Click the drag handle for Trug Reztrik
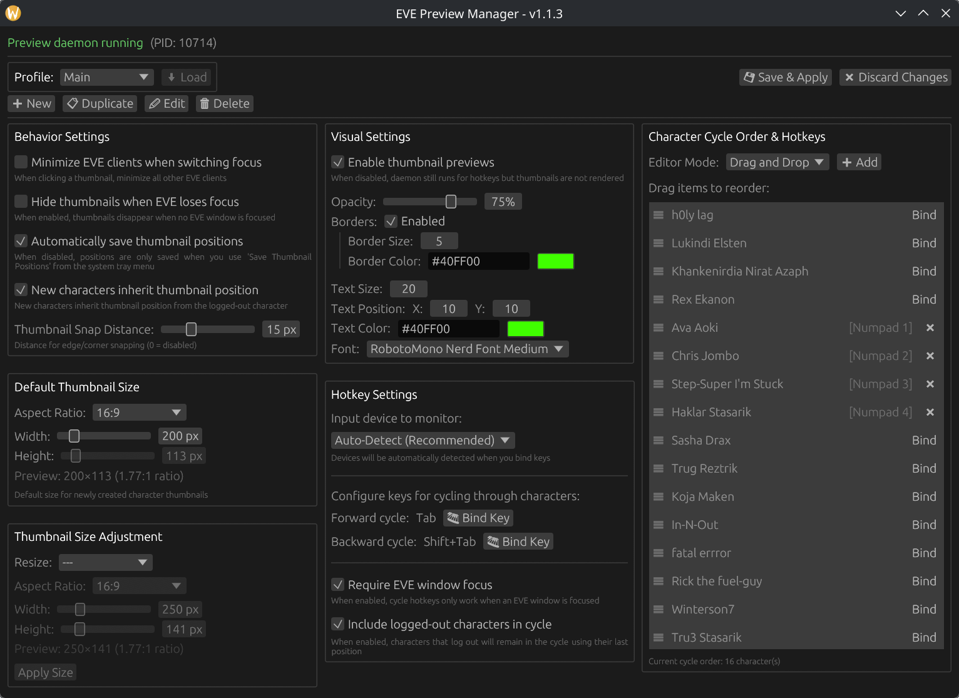 659,468
